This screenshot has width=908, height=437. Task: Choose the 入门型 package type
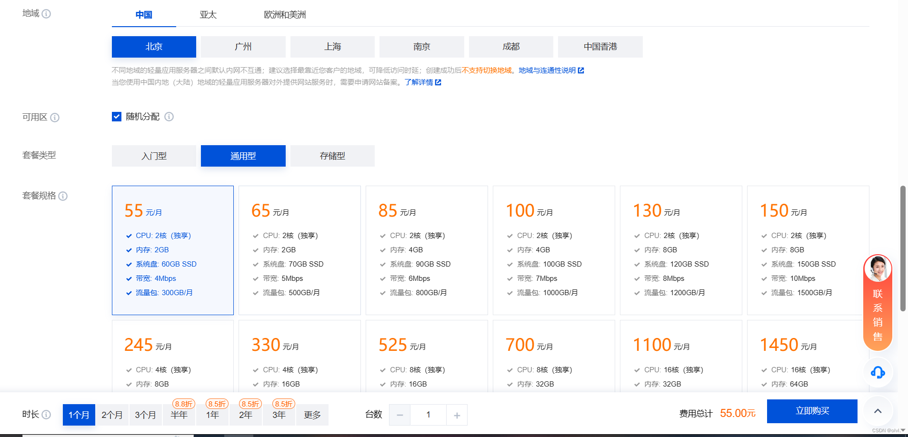[154, 156]
